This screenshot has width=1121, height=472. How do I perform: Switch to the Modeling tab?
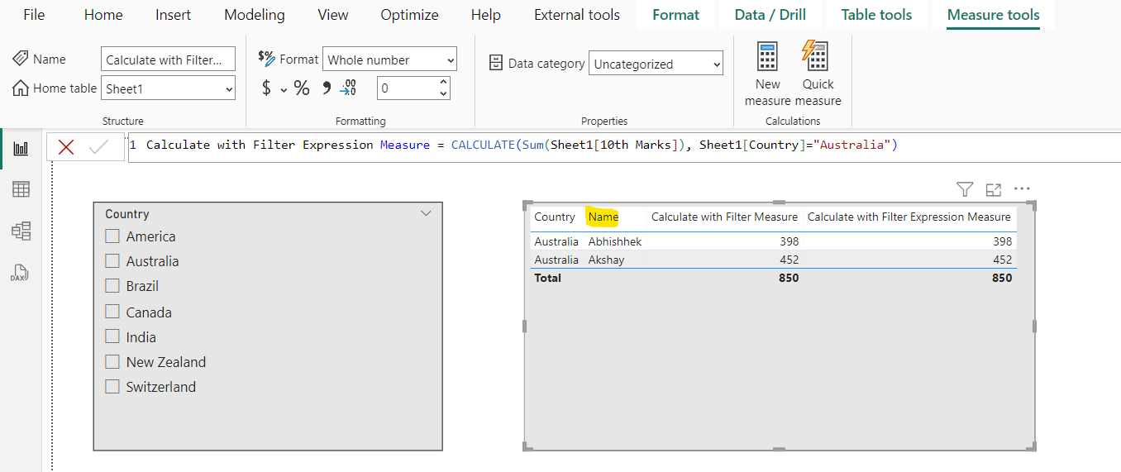pos(254,15)
